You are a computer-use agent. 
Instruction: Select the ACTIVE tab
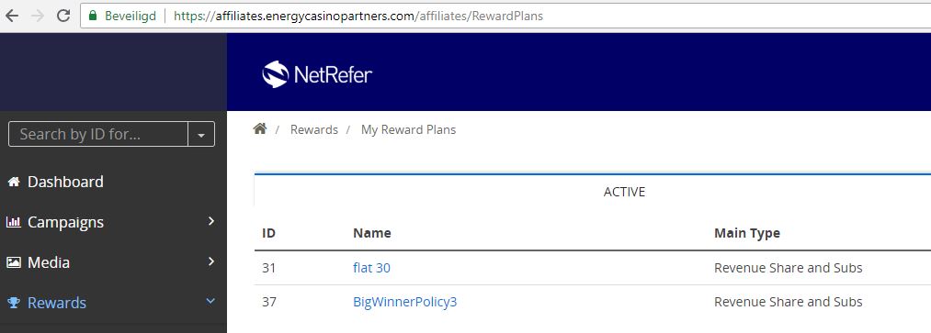[x=624, y=192]
